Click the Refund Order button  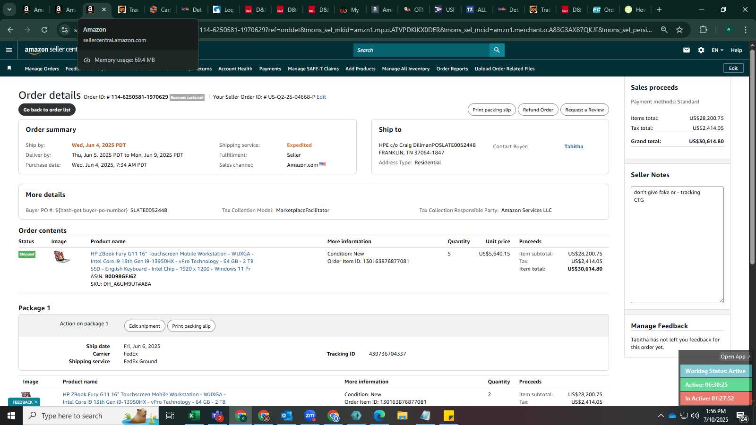click(538, 110)
